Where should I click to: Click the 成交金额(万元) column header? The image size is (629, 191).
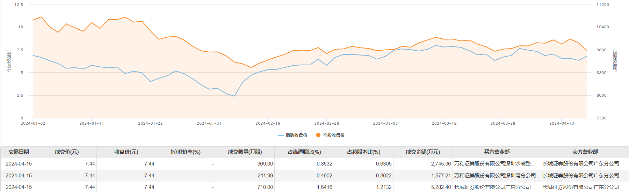pyautogui.click(x=423, y=152)
